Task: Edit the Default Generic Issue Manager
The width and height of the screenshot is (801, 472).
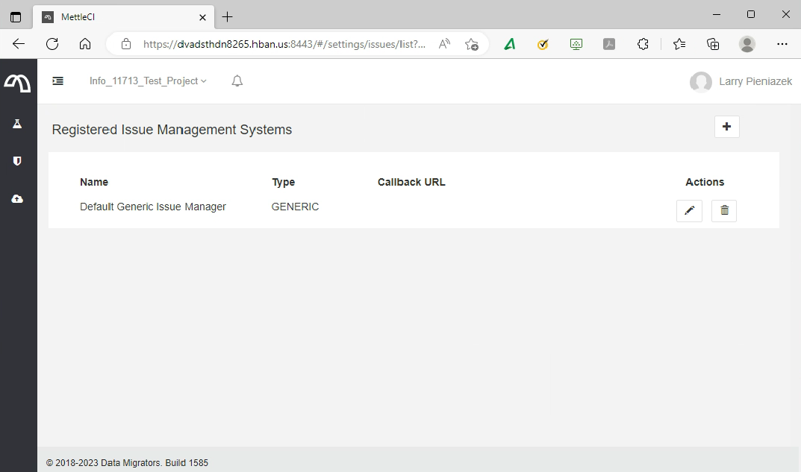Action: pos(689,211)
